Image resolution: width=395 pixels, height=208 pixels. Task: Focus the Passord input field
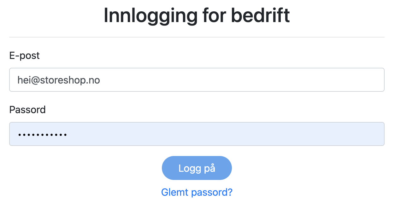tap(197, 134)
